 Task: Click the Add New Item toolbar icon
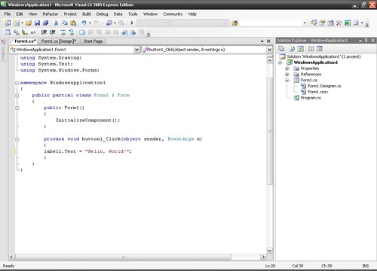17,23
